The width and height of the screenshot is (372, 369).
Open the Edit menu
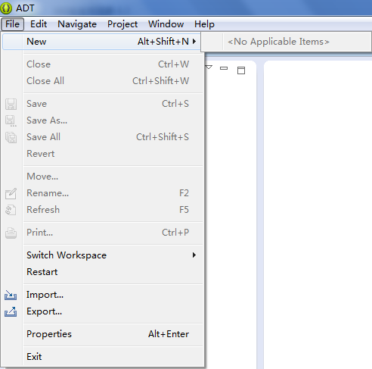[39, 24]
